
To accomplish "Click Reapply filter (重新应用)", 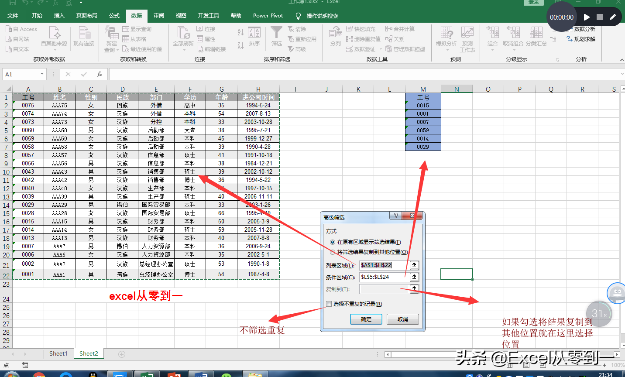I will pyautogui.click(x=302, y=39).
